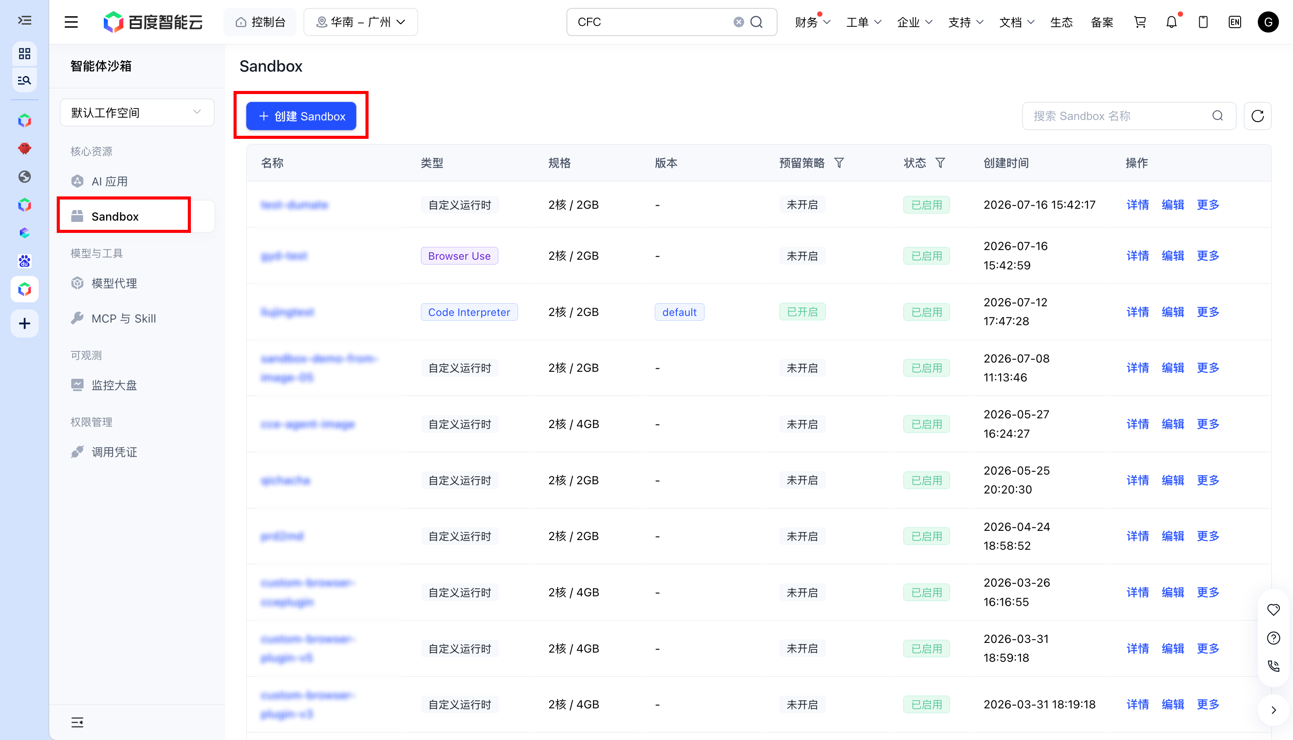This screenshot has width=1293, height=740.
Task: Click the phone contact icon
Action: click(1273, 666)
